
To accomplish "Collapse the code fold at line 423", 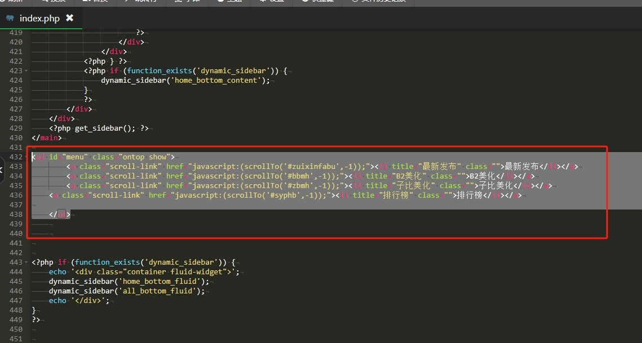I will pos(26,71).
